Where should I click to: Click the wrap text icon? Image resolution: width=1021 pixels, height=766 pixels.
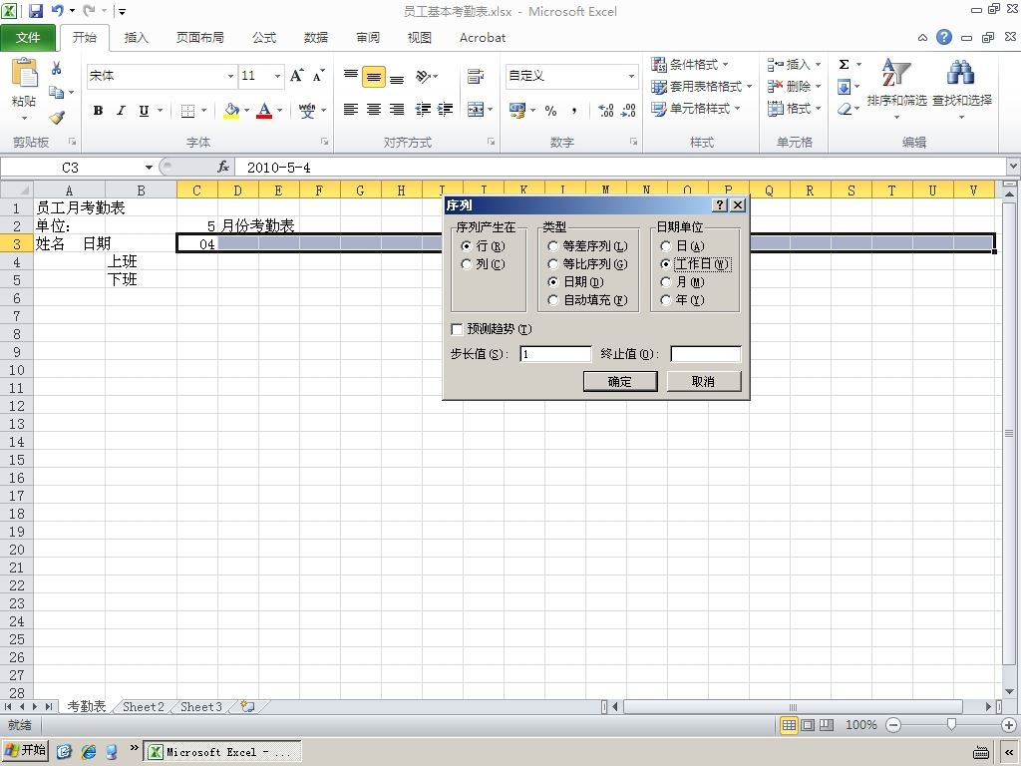(x=476, y=76)
